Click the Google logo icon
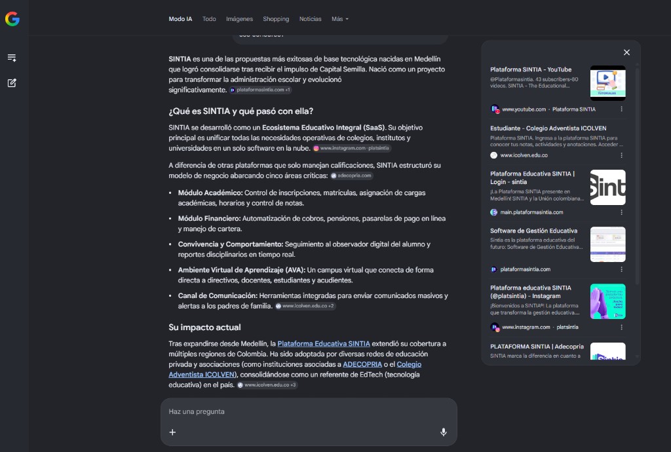The width and height of the screenshot is (671, 452). tap(12, 19)
